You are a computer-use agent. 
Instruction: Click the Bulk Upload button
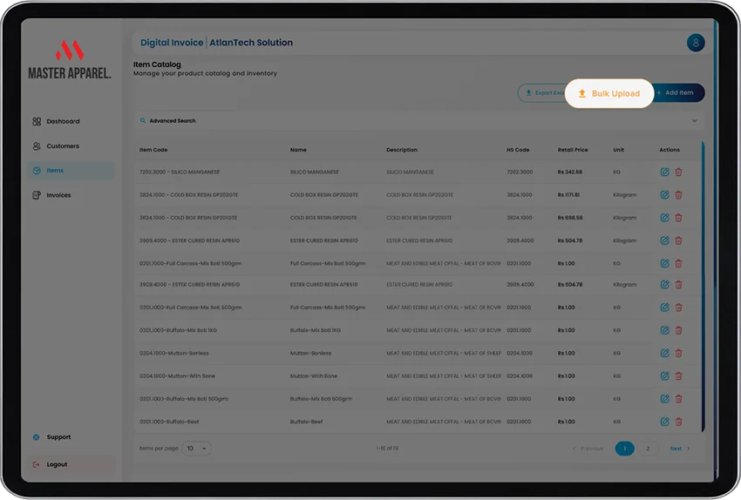click(x=609, y=93)
